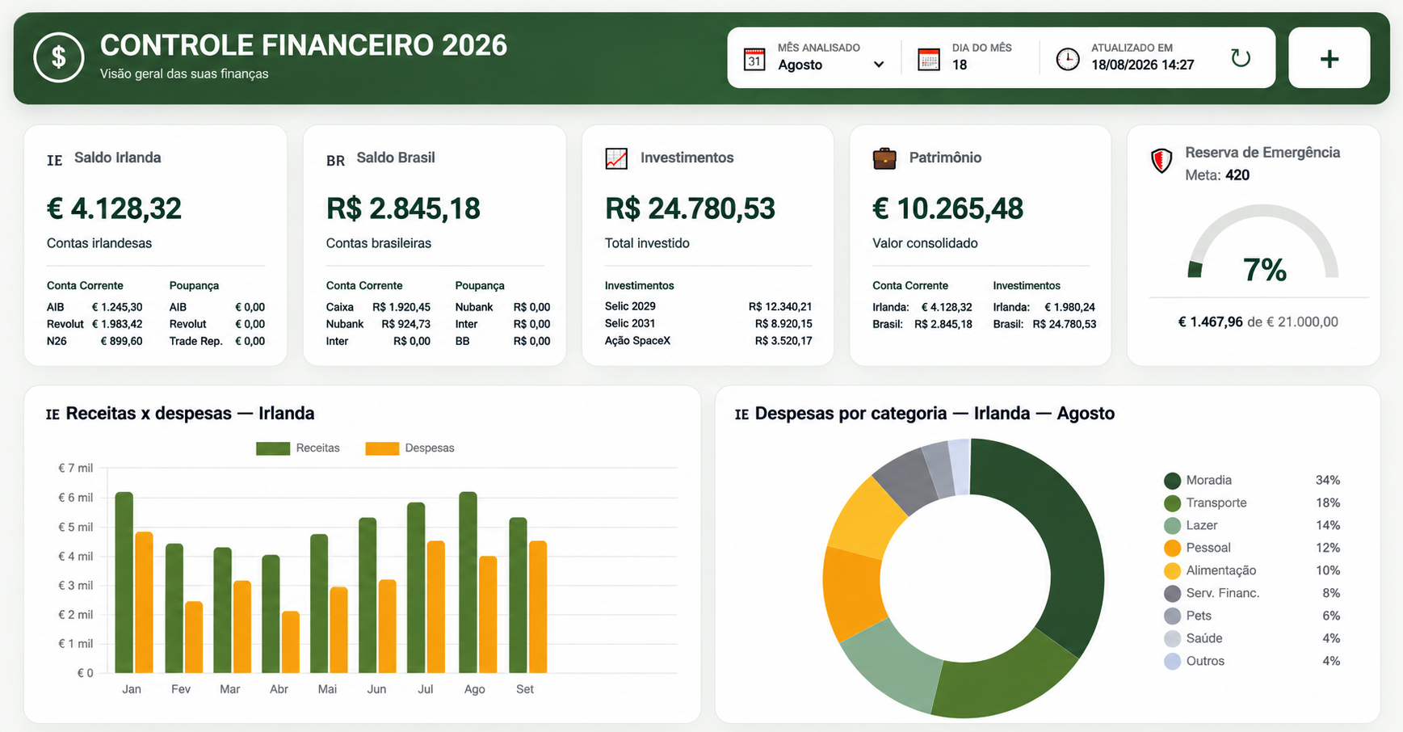
Task: Click the Pets legend entry
Action: tap(1252, 616)
